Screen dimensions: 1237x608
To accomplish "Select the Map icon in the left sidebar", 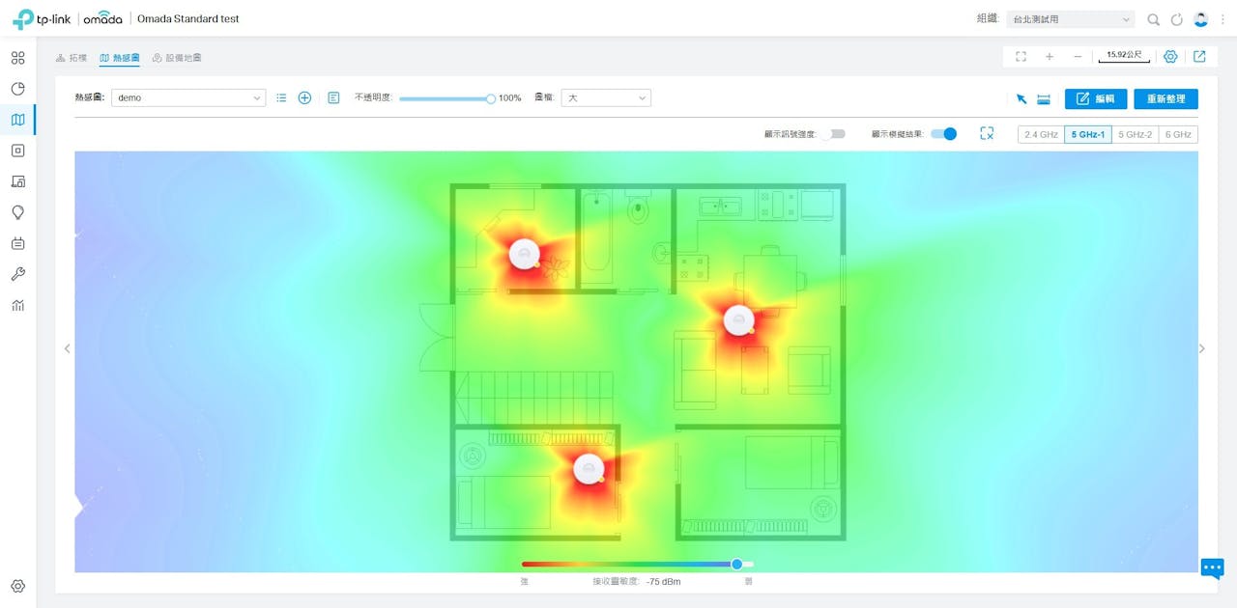I will click(17, 120).
